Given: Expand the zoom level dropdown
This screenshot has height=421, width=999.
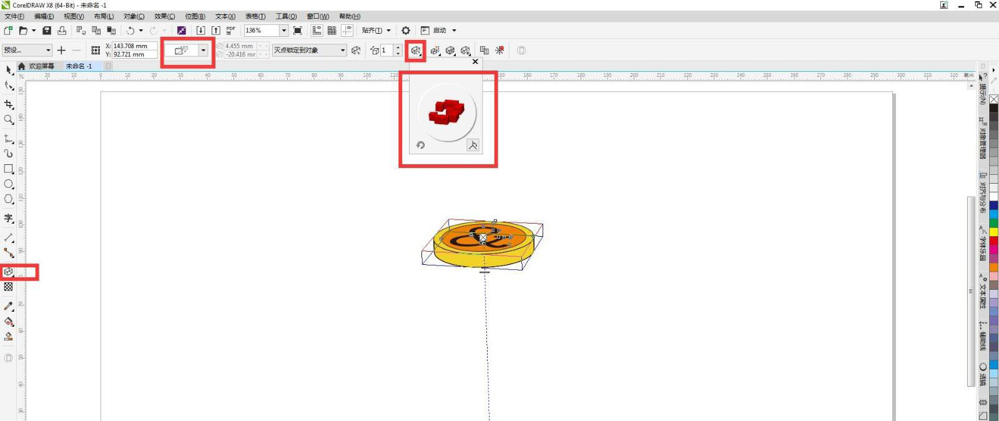Looking at the screenshot, I should 283,30.
